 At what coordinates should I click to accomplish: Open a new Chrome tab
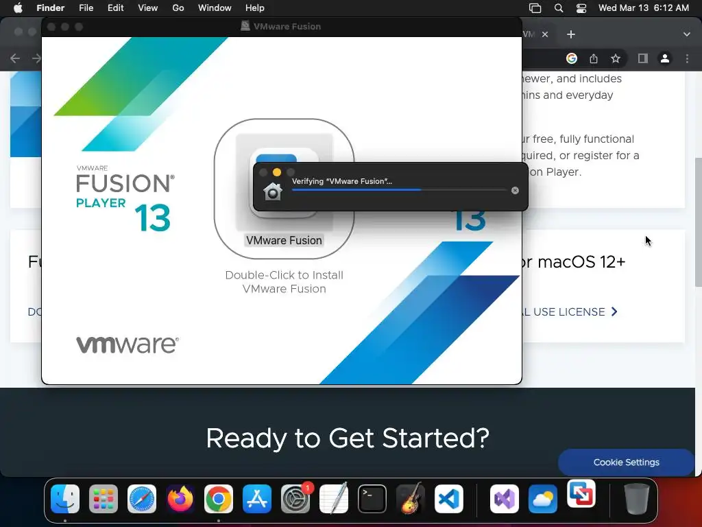pos(571,34)
